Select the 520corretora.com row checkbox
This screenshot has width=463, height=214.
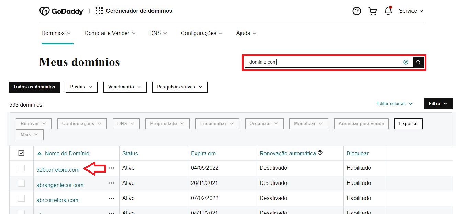click(x=21, y=168)
